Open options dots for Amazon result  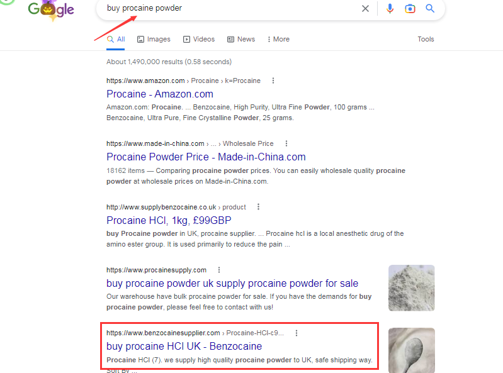click(273, 81)
